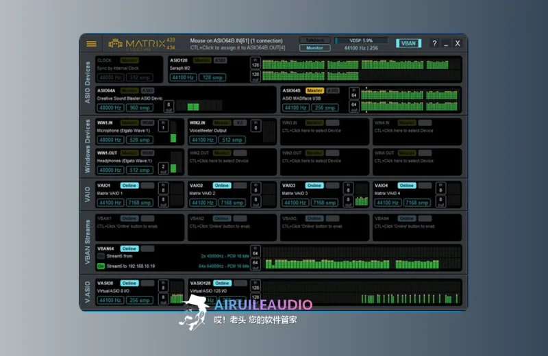
Task: Select WIN1.OUT 2 out channel box
Action: (163, 168)
